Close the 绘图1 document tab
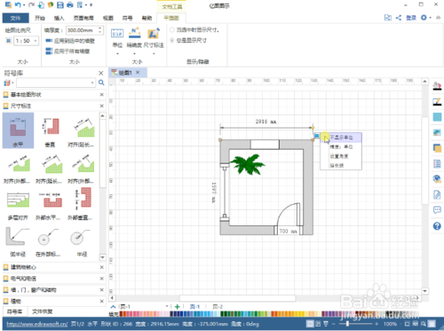 pos(138,72)
